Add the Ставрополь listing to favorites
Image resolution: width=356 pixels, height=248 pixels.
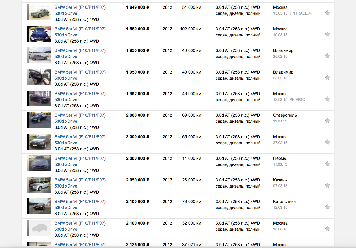(327, 121)
